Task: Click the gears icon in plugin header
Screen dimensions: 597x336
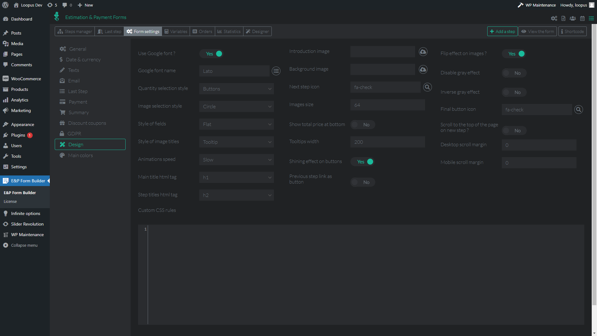Action: [x=554, y=18]
